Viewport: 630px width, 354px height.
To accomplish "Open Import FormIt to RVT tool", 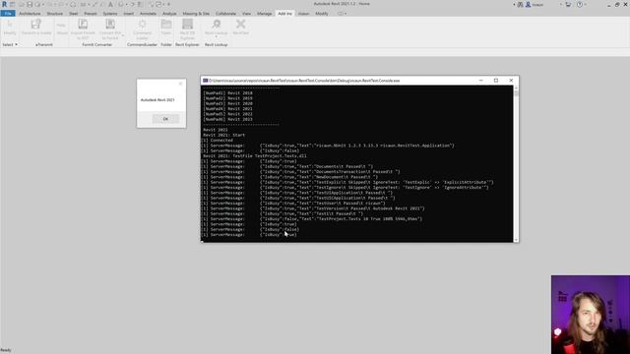I will pos(83,29).
